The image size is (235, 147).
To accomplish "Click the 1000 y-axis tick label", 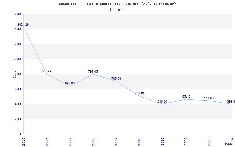I will pos(17,59).
